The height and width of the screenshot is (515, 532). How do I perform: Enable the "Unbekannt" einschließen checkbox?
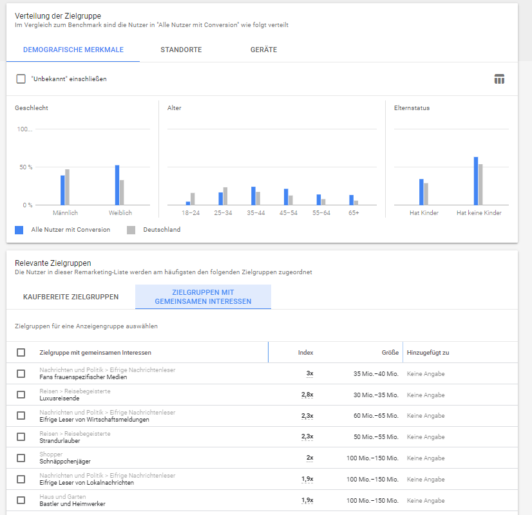tap(21, 79)
